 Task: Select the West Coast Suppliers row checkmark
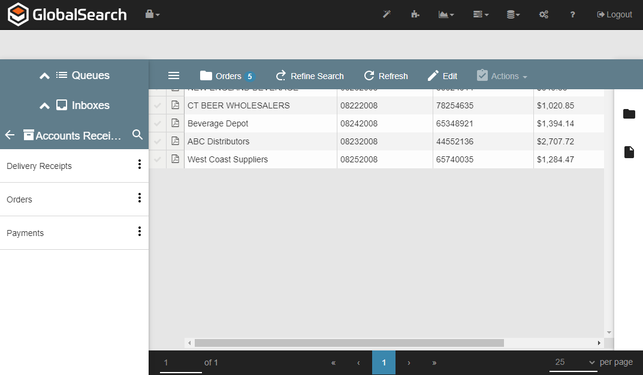[x=158, y=159]
